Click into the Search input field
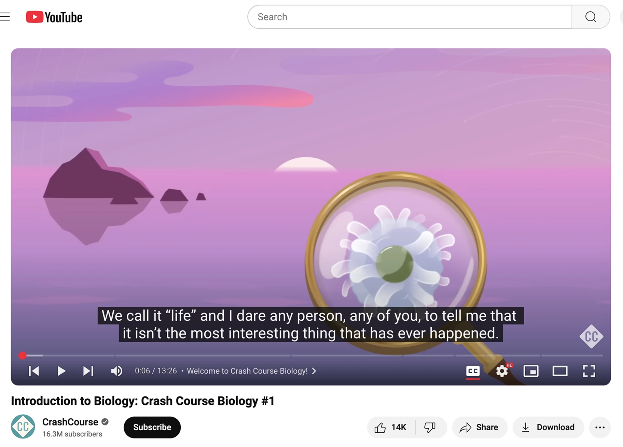 (410, 17)
